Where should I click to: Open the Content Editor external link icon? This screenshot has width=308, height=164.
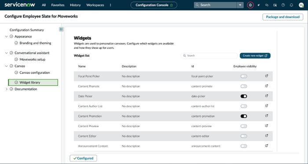pyautogui.click(x=267, y=136)
